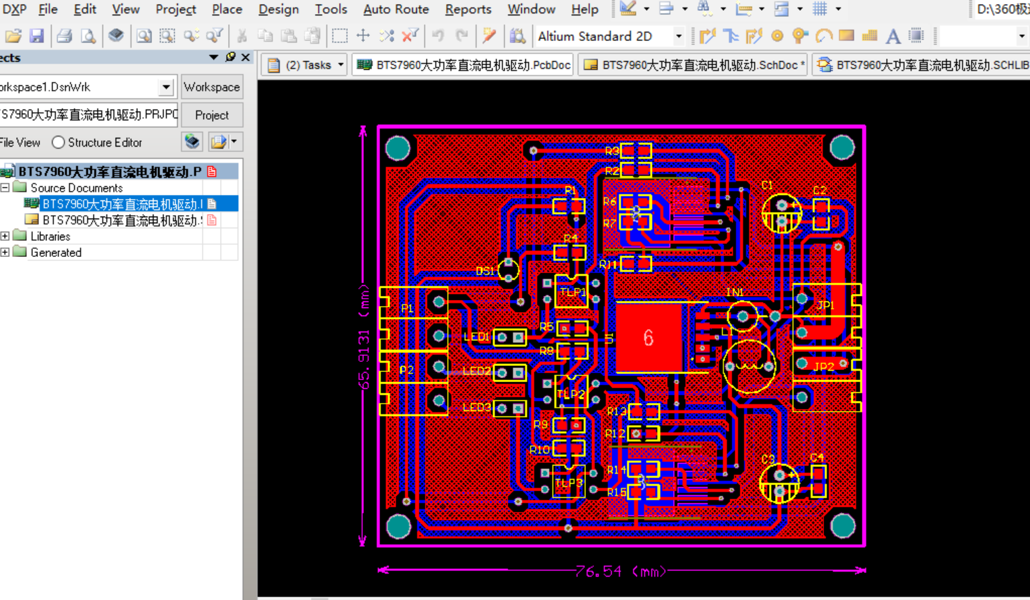This screenshot has width=1030, height=600.
Task: Clear the current filter
Action: point(410,36)
